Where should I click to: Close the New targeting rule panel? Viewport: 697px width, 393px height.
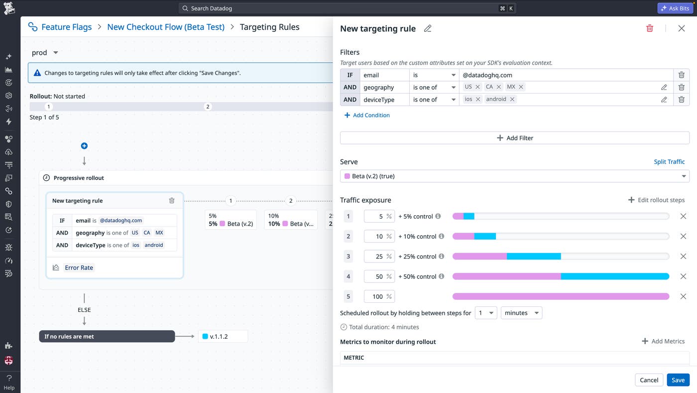(x=682, y=28)
